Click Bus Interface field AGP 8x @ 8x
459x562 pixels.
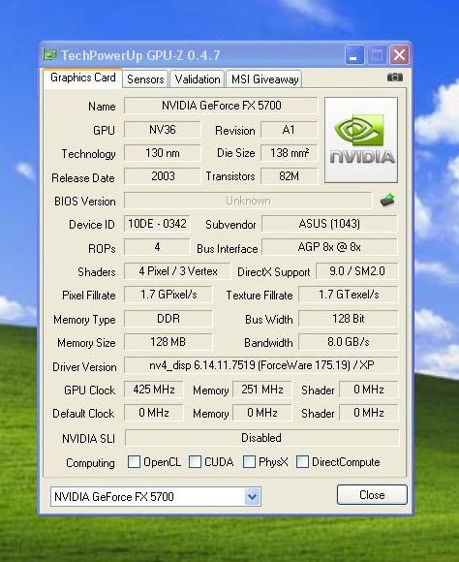329,247
